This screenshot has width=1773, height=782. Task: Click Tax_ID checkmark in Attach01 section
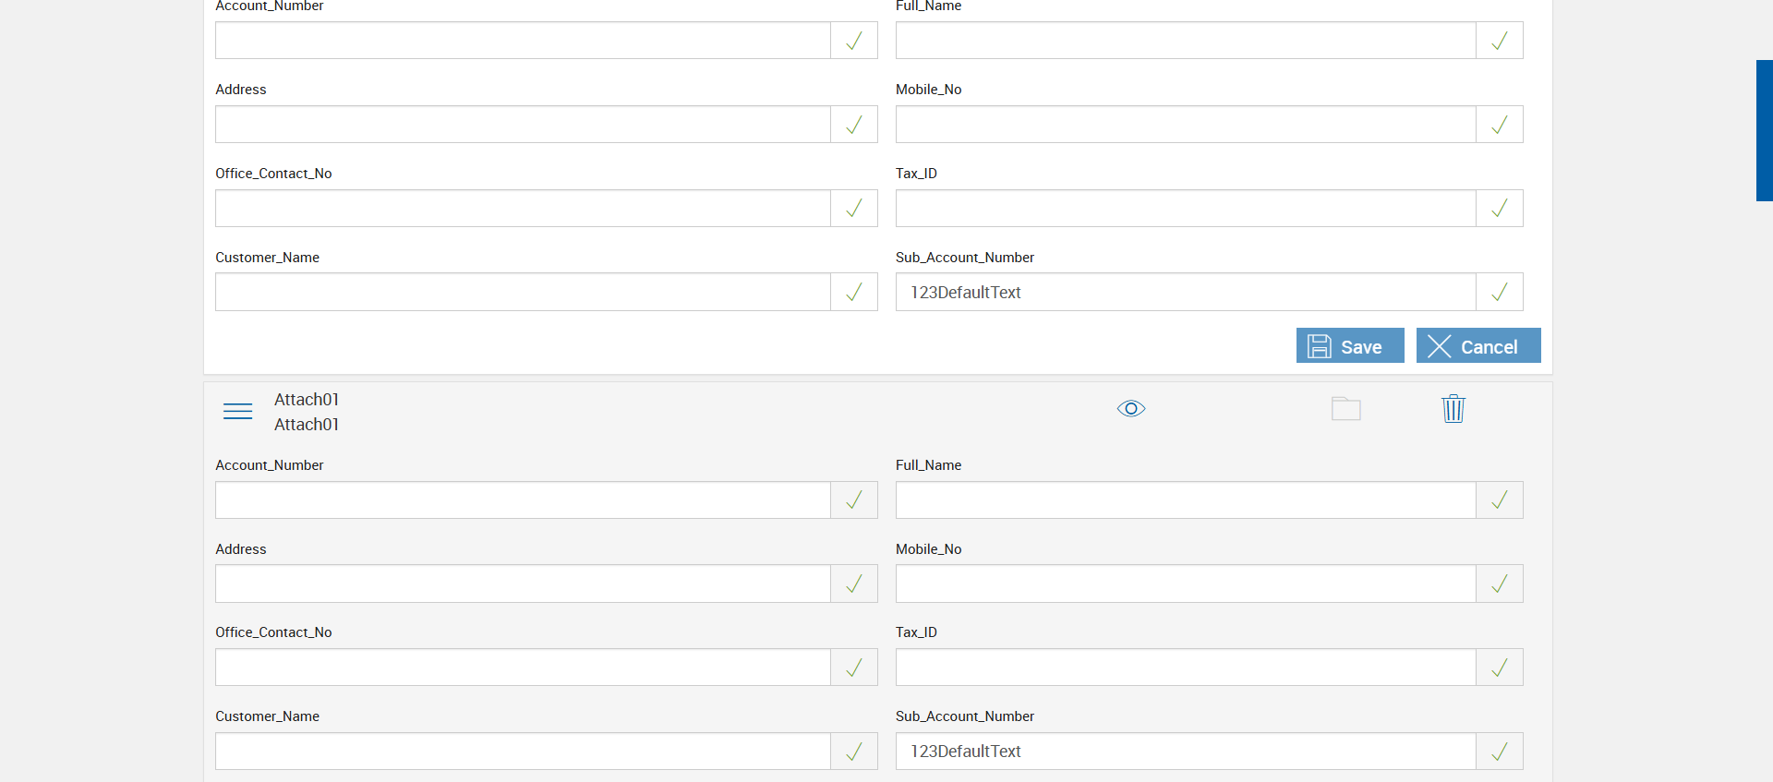click(x=1499, y=668)
